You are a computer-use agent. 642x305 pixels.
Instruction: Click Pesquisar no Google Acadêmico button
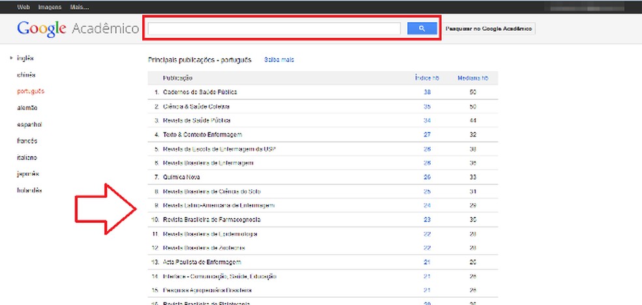pyautogui.click(x=490, y=29)
